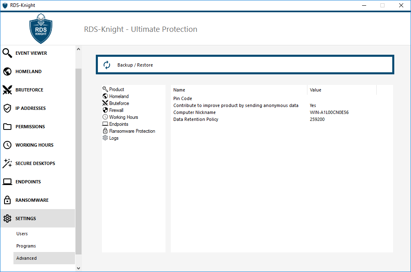Open the Programs settings submenu
The image size is (411, 272).
point(44,246)
